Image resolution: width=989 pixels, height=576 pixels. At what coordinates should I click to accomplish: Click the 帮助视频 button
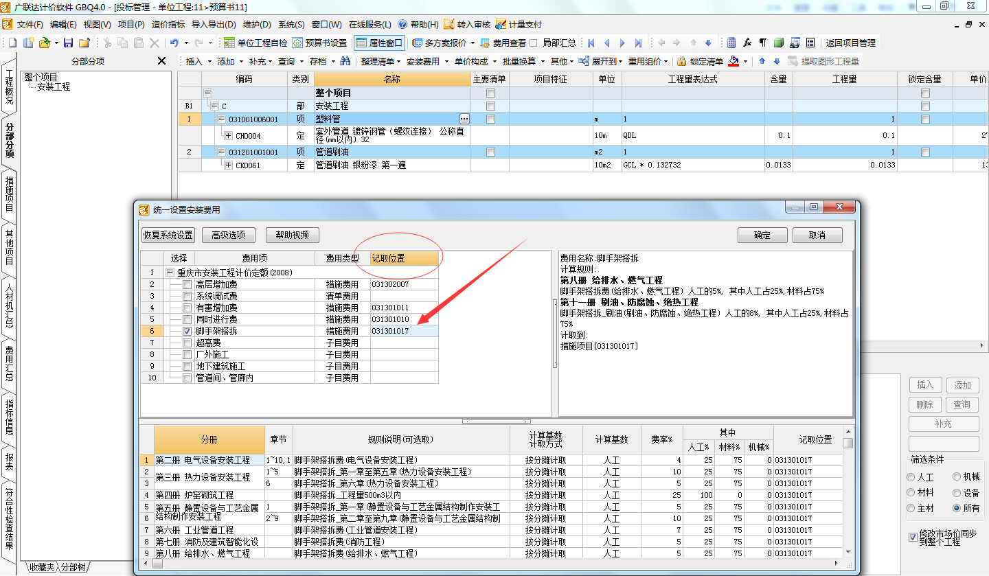tap(292, 235)
